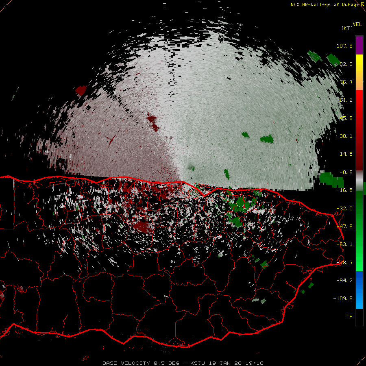The image size is (366, 366).
Task: Click the yellow-orange segment of the color bar
Action: pyautogui.click(x=359, y=72)
